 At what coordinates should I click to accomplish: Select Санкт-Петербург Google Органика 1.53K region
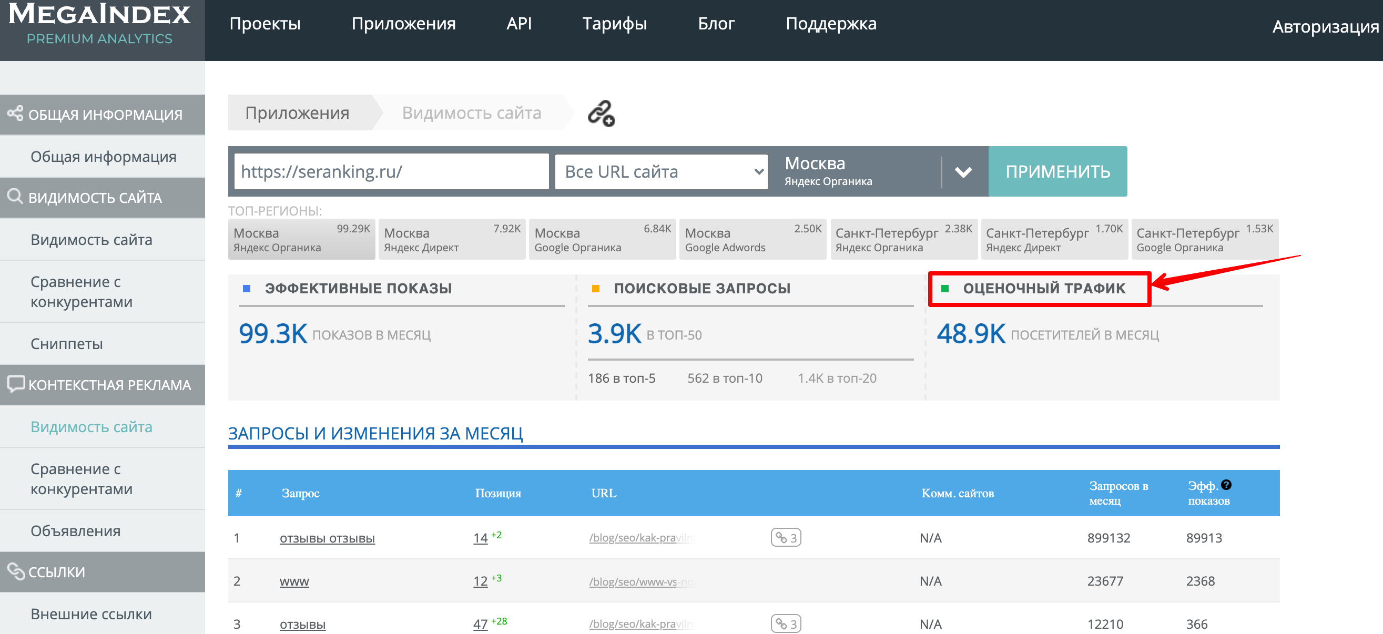click(1205, 239)
